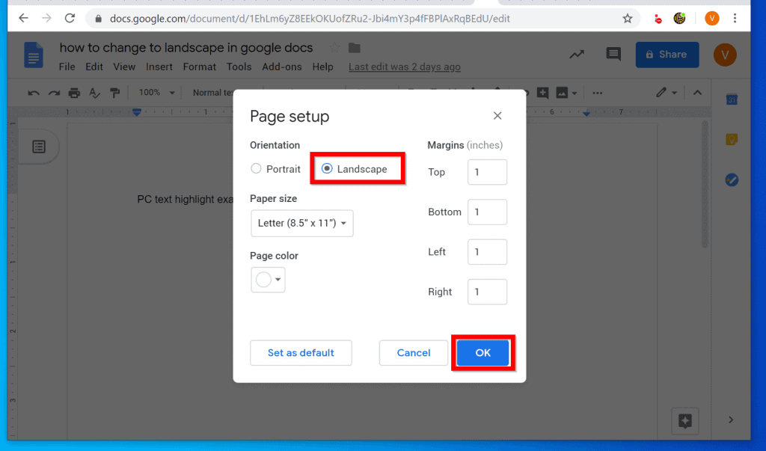Expand the editing mode dropdown arrow
Screen dimensions: 766x451
point(674,93)
